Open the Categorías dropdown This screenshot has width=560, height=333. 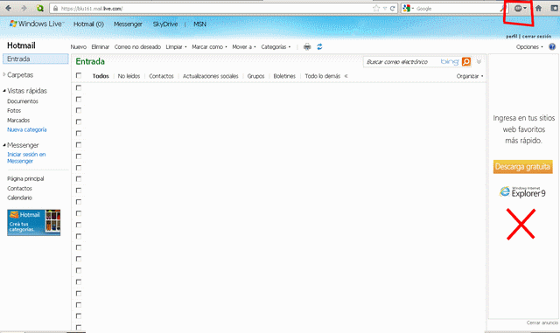(x=276, y=46)
